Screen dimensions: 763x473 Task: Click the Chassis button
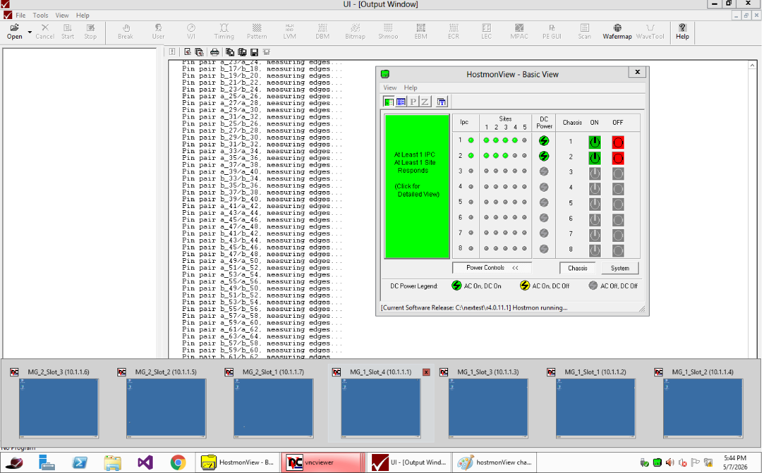[x=578, y=268]
